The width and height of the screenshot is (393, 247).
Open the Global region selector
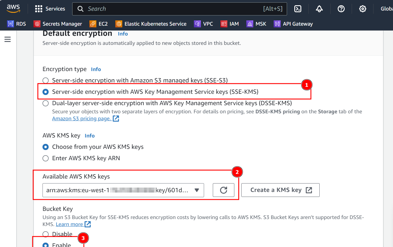pyautogui.click(x=387, y=9)
